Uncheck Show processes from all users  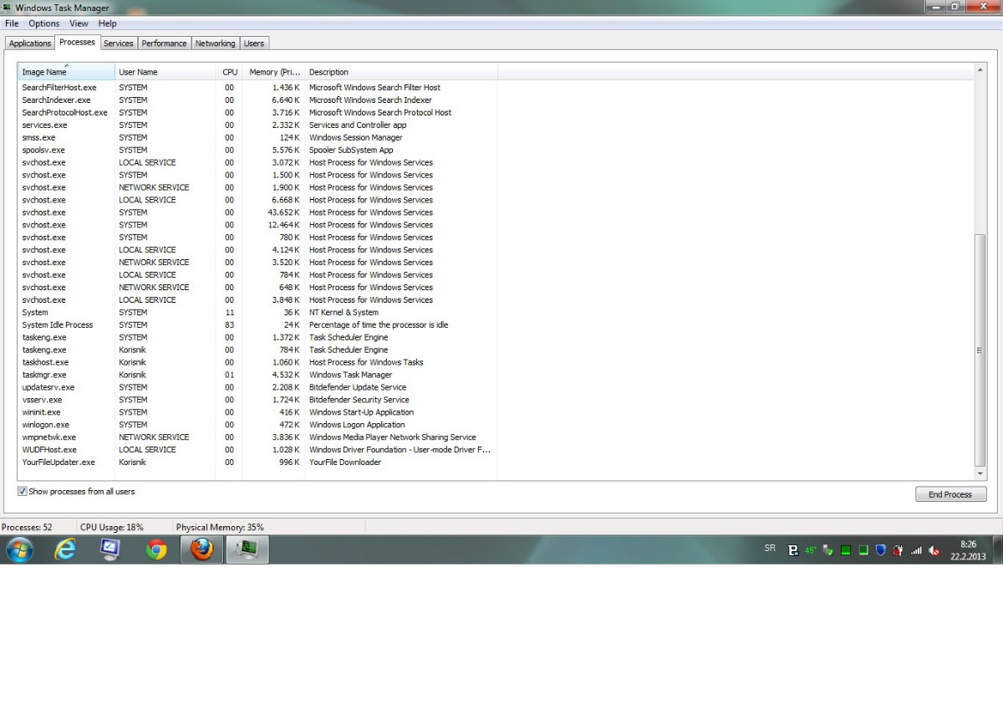coord(23,492)
